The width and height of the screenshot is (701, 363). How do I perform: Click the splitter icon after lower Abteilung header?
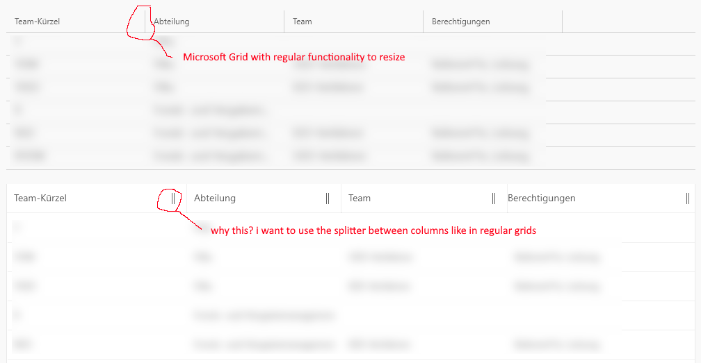pyautogui.click(x=328, y=199)
